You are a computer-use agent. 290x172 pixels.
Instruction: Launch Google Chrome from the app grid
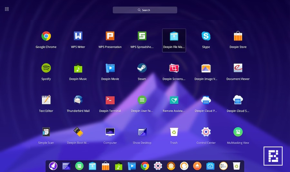pos(46,36)
